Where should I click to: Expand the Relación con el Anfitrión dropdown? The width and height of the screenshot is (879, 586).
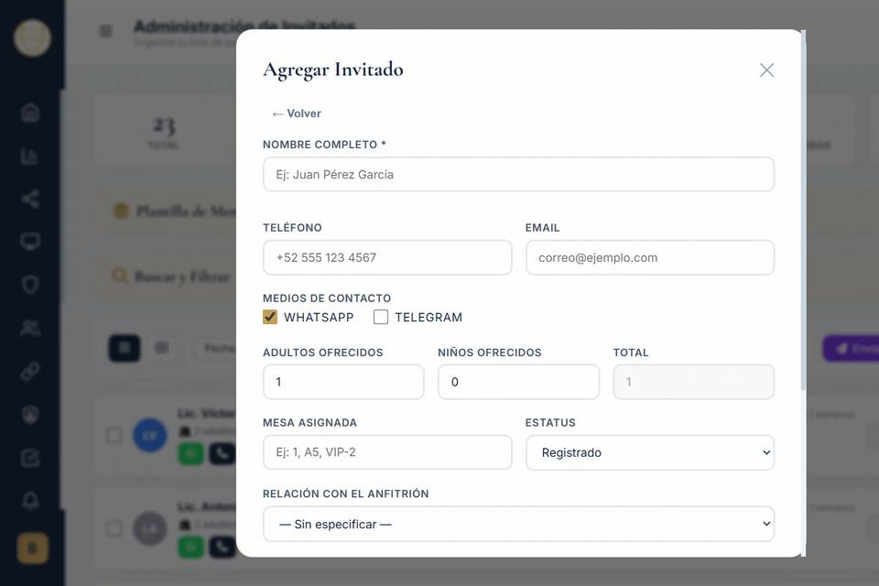[518, 524]
